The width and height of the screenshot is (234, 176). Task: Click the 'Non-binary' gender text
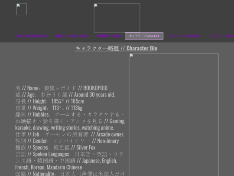point(108,141)
